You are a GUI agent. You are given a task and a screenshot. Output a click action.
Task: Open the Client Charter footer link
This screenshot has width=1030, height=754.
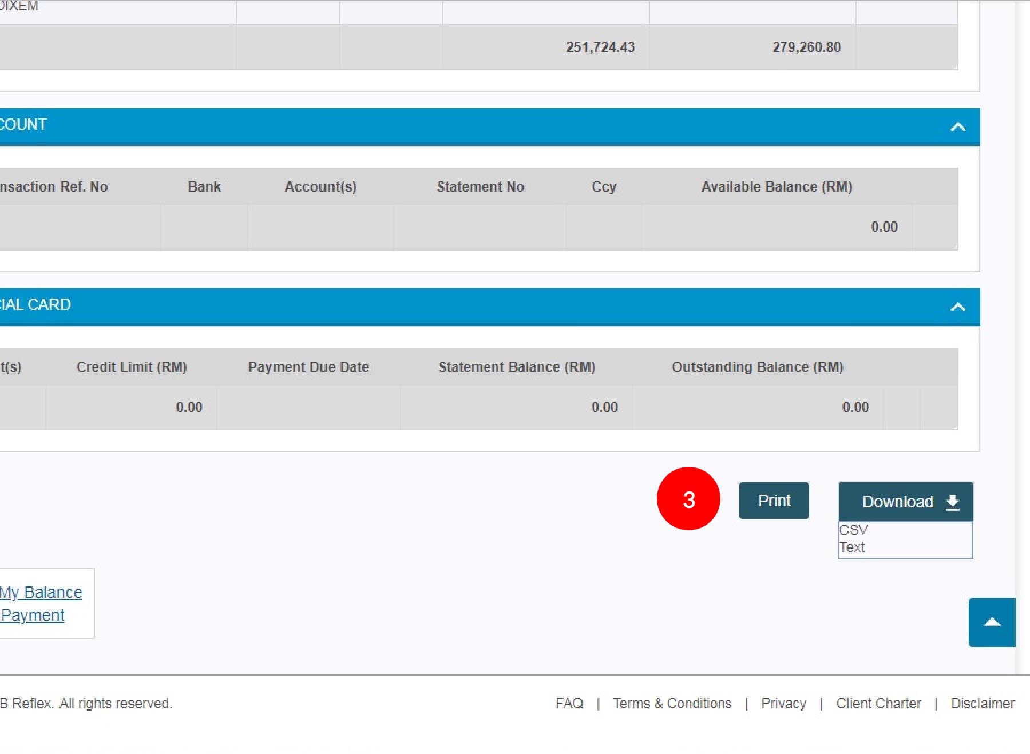(x=878, y=703)
